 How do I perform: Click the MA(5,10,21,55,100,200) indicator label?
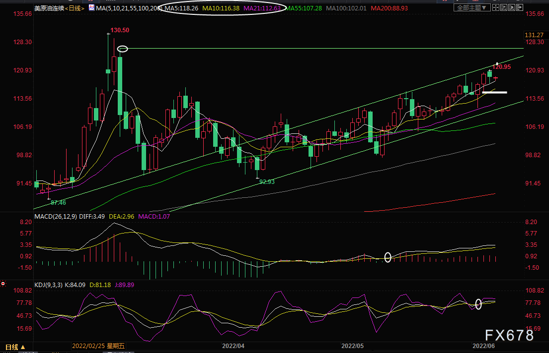click(x=129, y=8)
